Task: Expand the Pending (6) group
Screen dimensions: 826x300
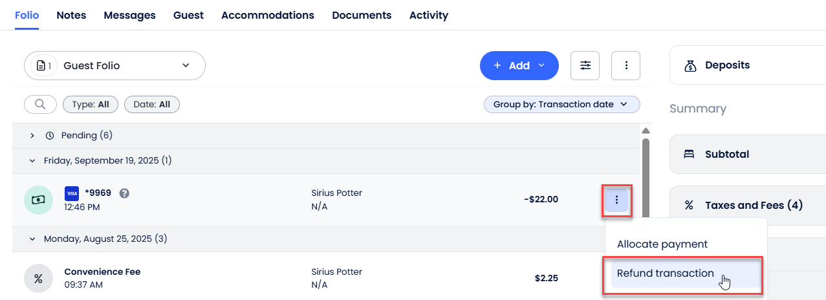Action: click(x=32, y=136)
